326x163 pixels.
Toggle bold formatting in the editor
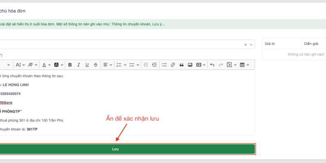pyautogui.click(x=70, y=65)
